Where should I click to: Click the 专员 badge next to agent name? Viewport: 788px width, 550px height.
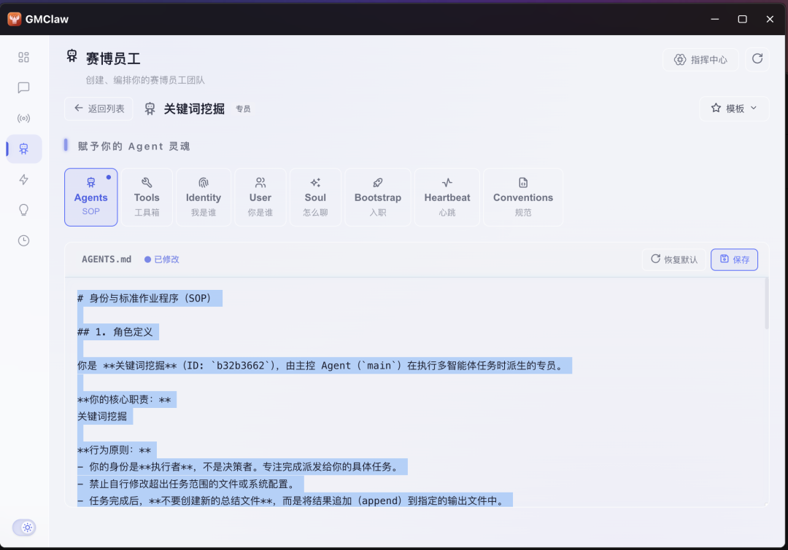pyautogui.click(x=243, y=109)
